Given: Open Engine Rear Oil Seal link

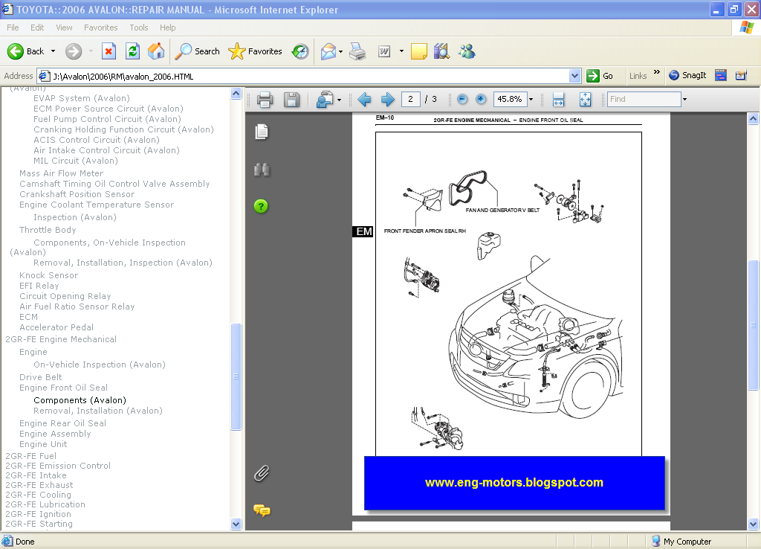Looking at the screenshot, I should [x=62, y=423].
